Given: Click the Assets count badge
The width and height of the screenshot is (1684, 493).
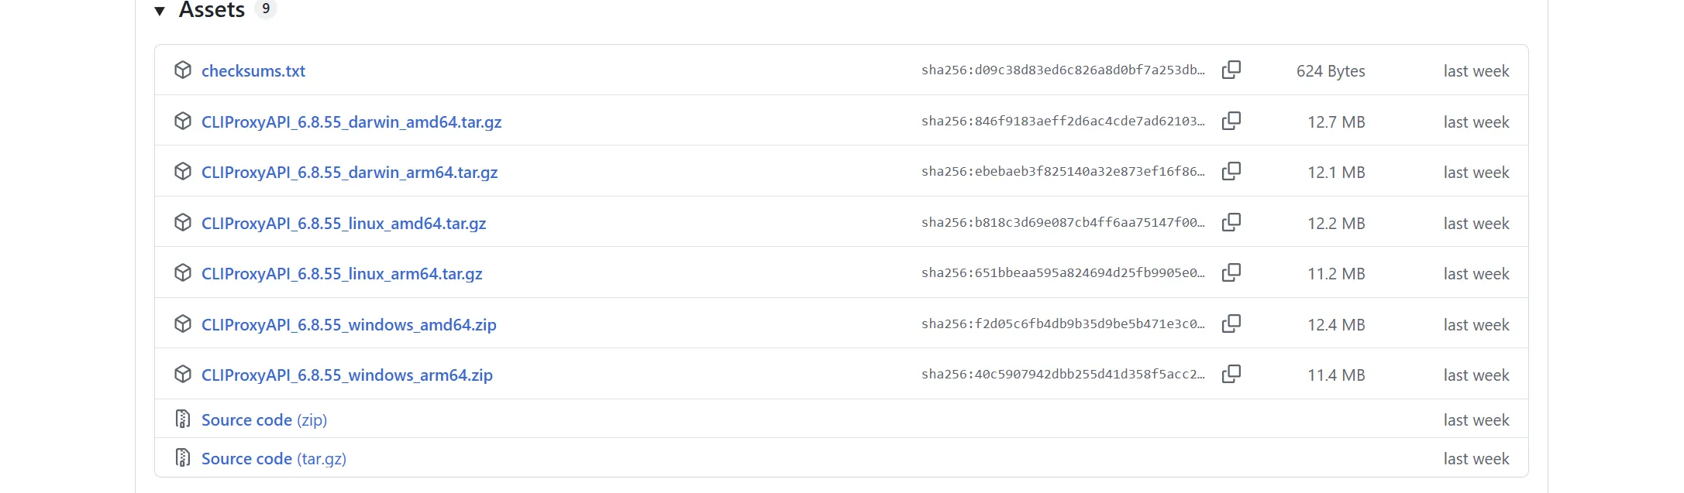Looking at the screenshot, I should point(266,9).
